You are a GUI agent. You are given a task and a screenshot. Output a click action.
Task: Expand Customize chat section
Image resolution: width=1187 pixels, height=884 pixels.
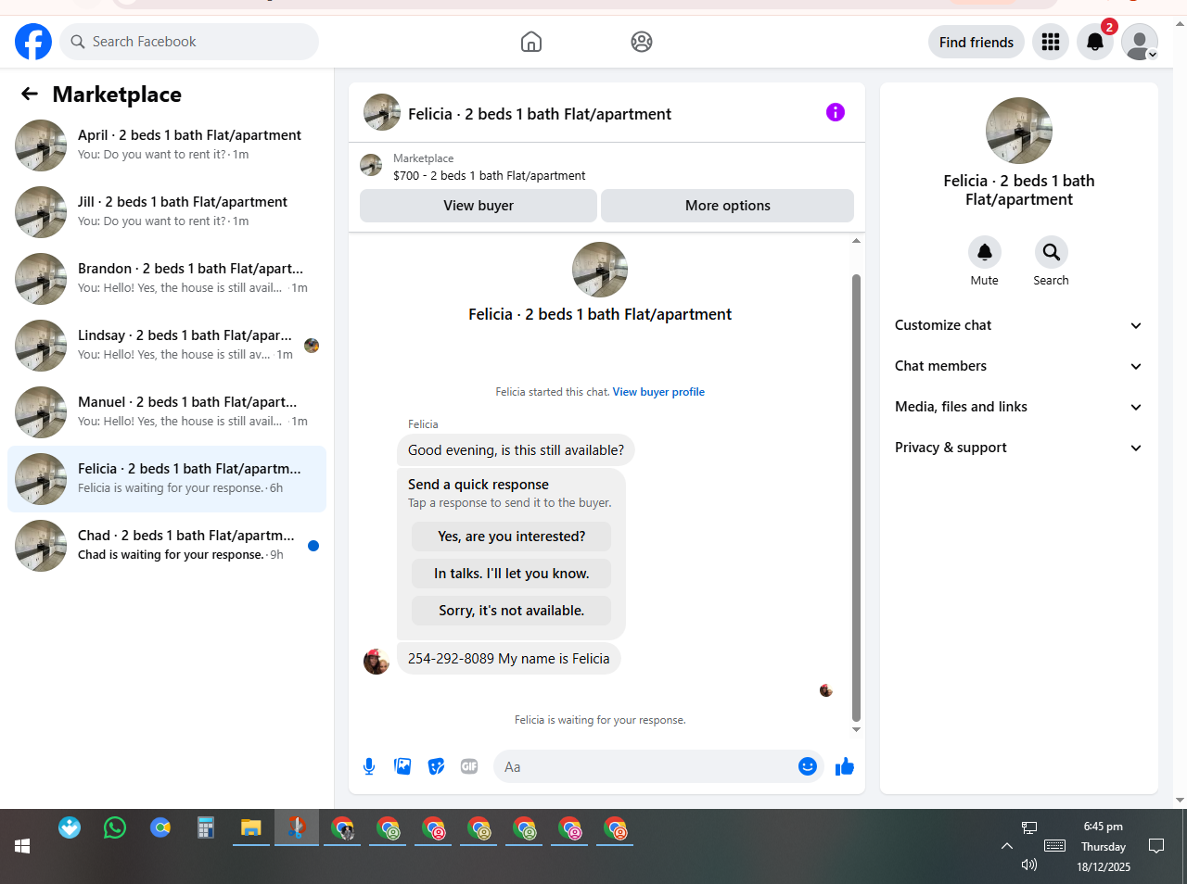click(x=1019, y=325)
